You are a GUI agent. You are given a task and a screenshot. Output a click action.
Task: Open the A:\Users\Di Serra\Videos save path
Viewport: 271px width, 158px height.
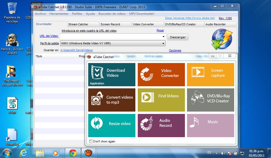coord(76,50)
